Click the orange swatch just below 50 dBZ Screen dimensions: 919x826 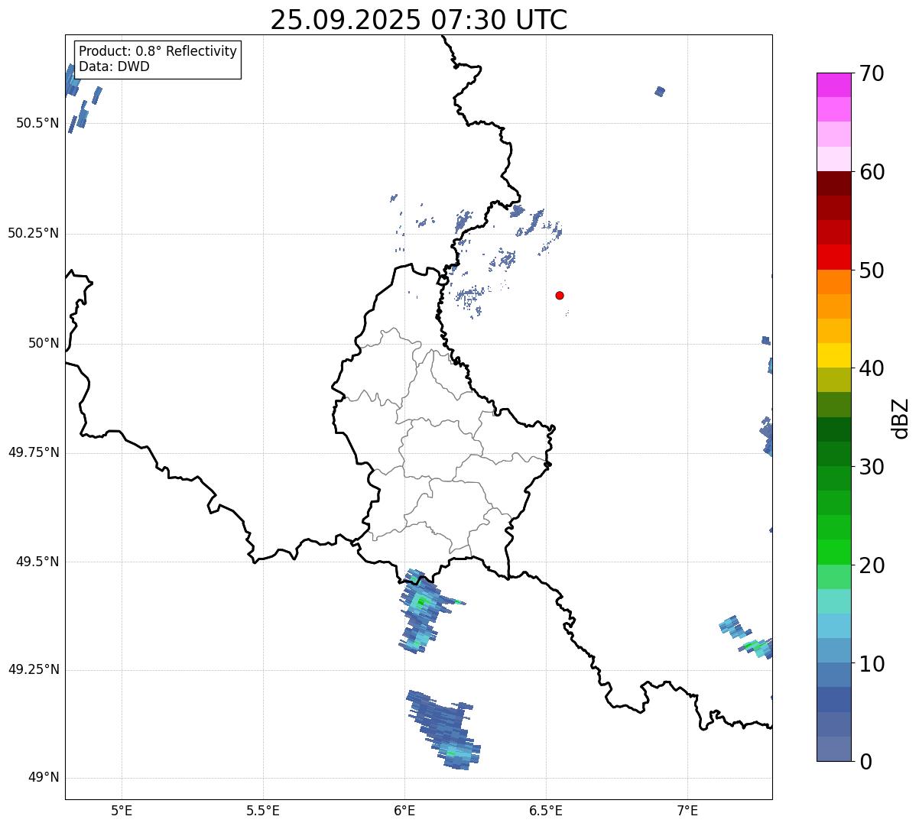click(x=833, y=282)
